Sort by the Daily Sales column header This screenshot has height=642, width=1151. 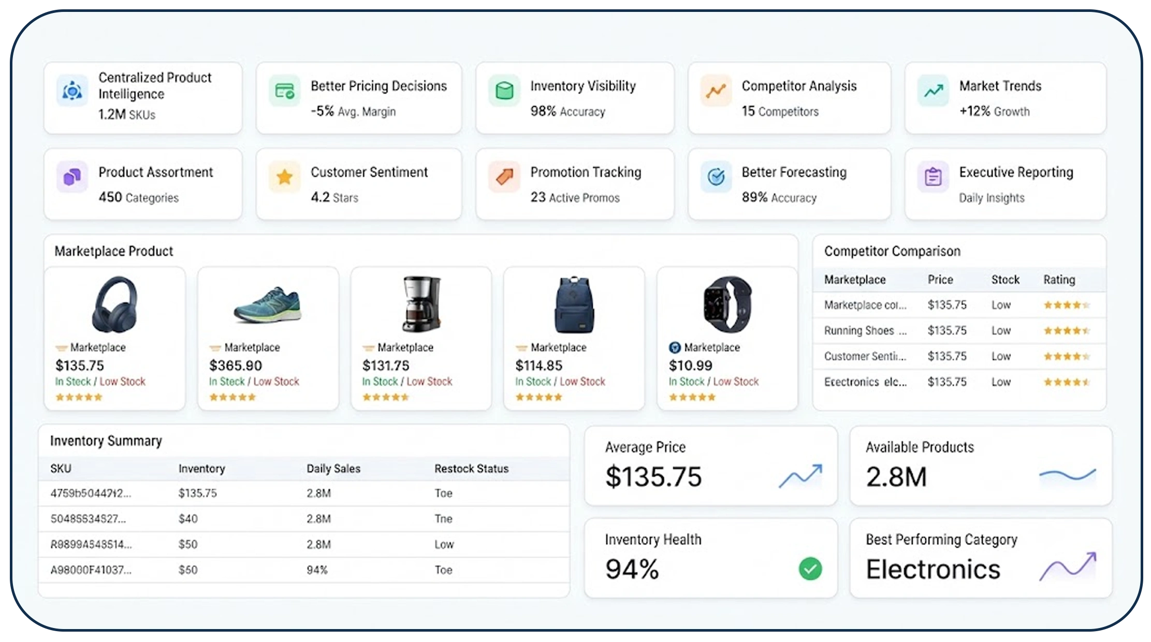point(333,469)
